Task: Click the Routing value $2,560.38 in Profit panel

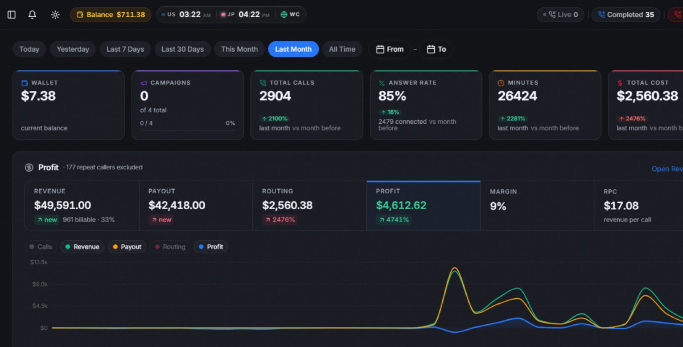Action: 288,205
